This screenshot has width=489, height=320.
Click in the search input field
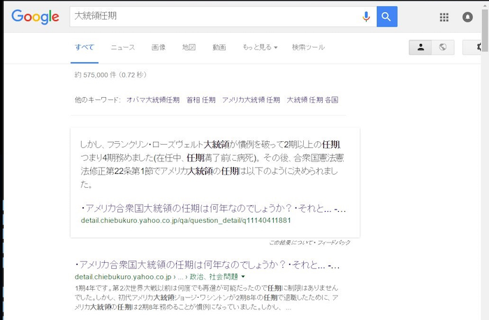pyautogui.click(x=210, y=17)
